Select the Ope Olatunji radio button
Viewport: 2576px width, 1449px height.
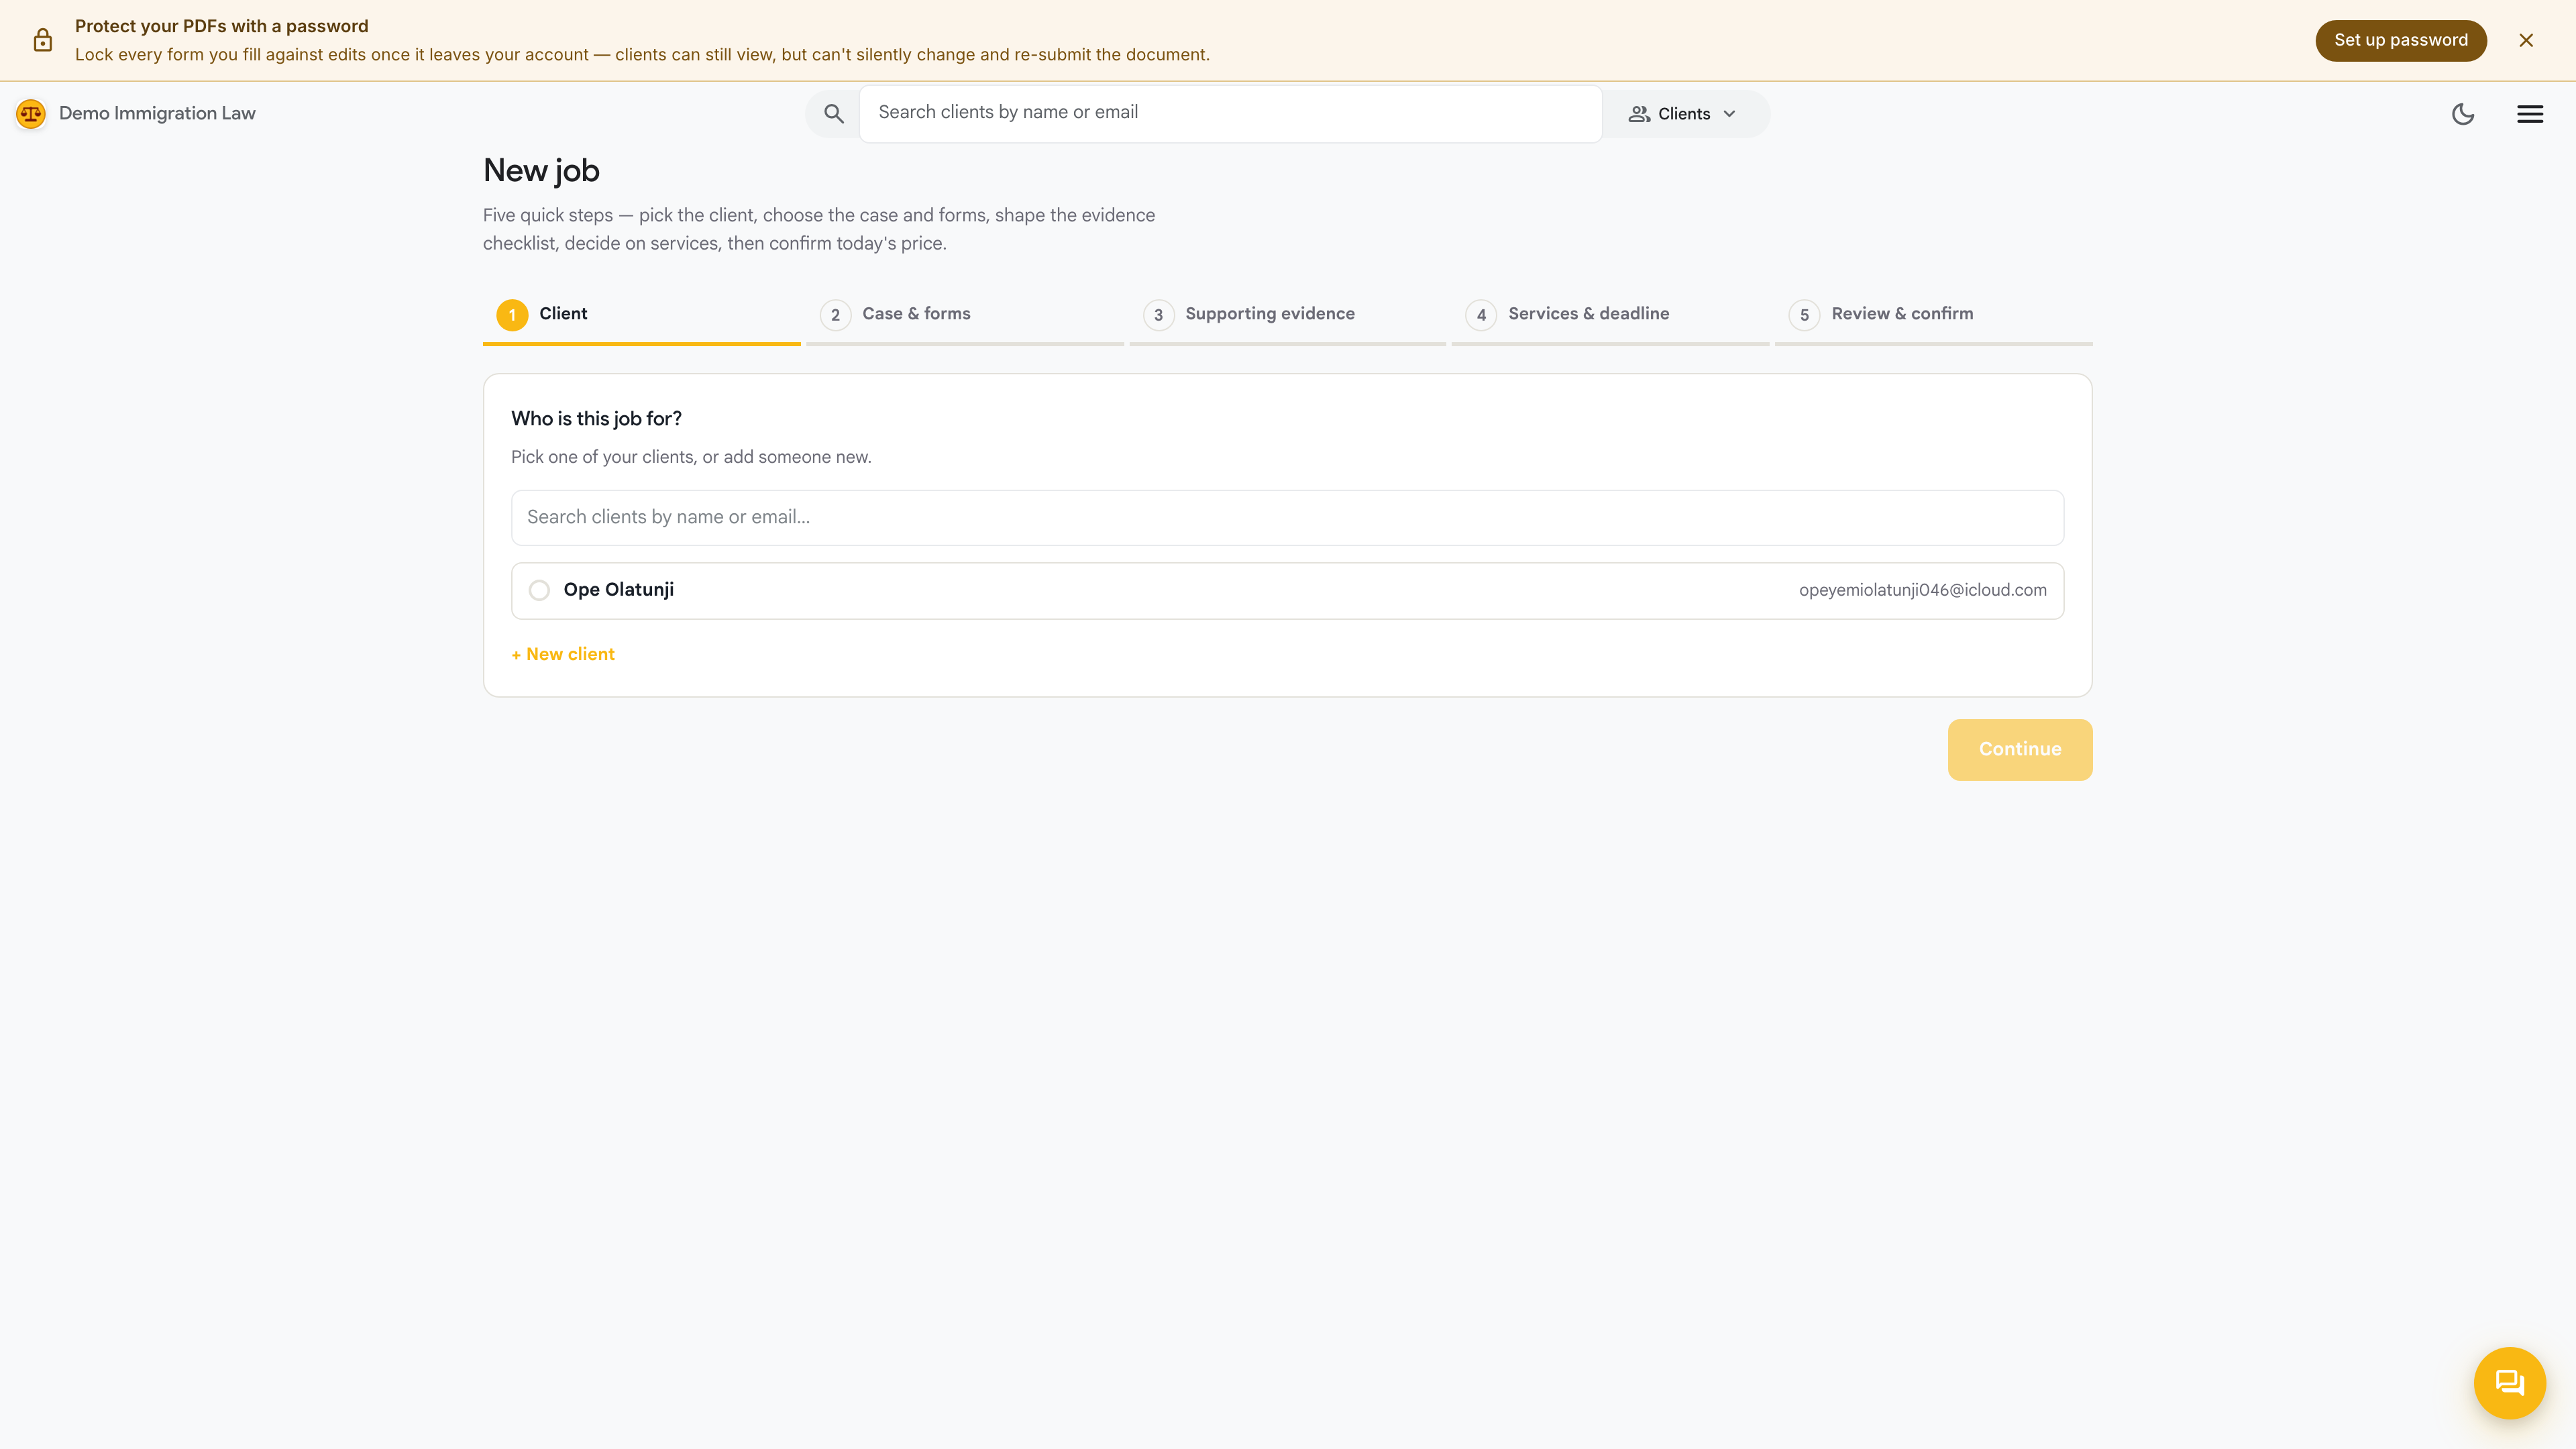click(x=539, y=590)
